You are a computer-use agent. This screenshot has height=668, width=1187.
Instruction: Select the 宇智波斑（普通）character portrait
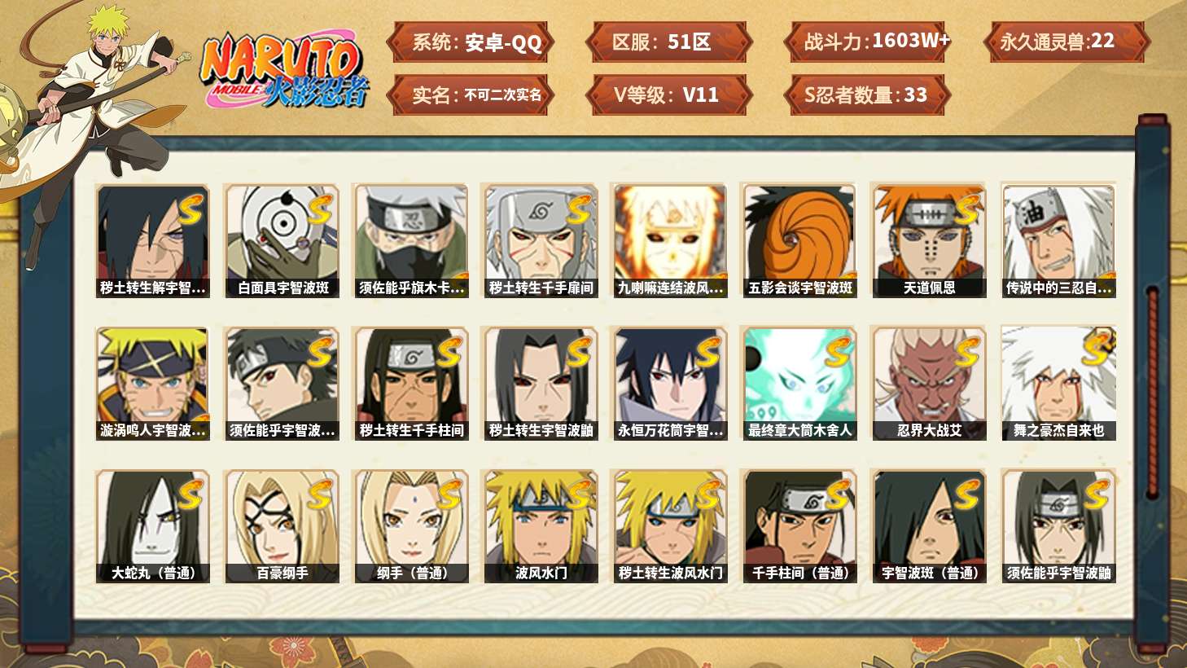click(x=929, y=526)
